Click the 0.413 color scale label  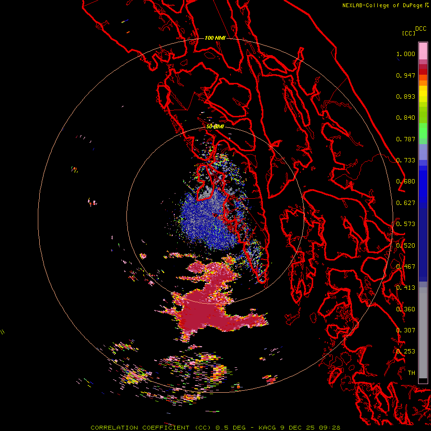406,288
